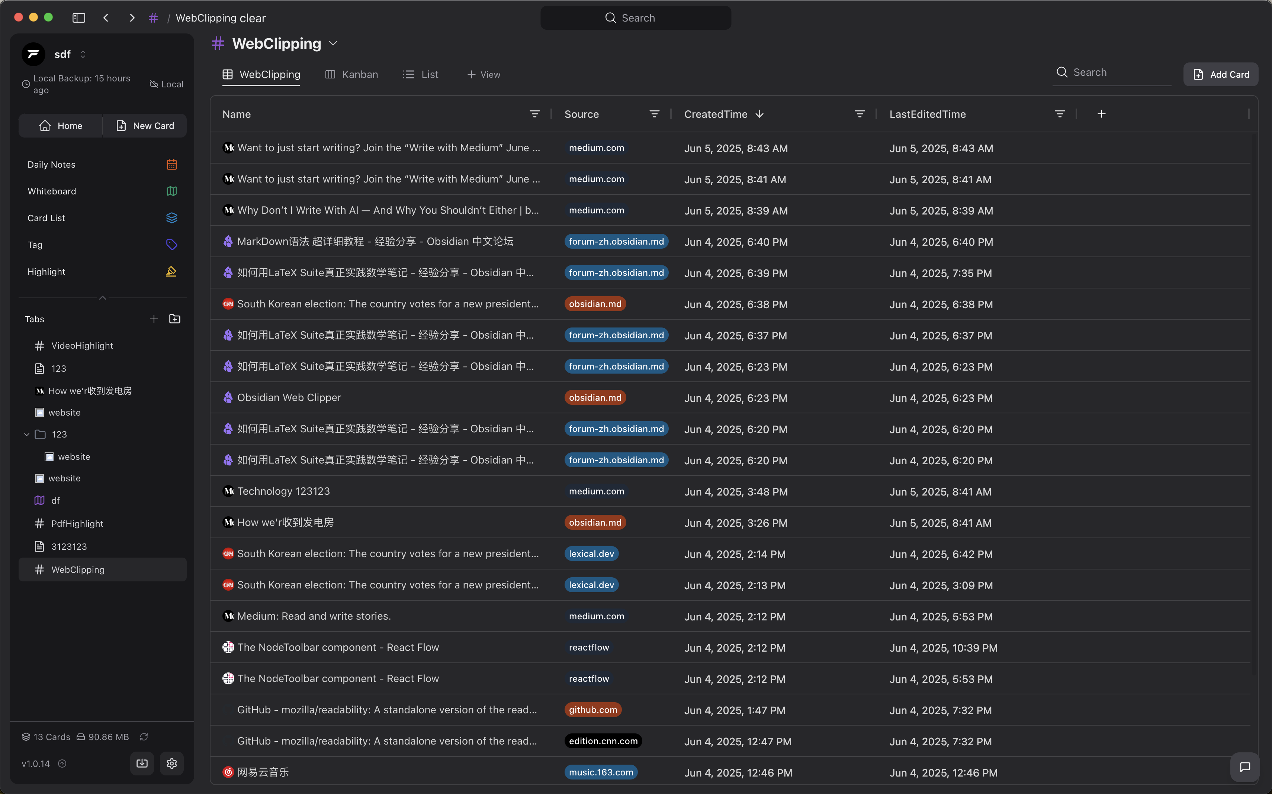Open the WebClipping title dropdown chevron
Viewport: 1272px width, 794px height.
tap(333, 43)
